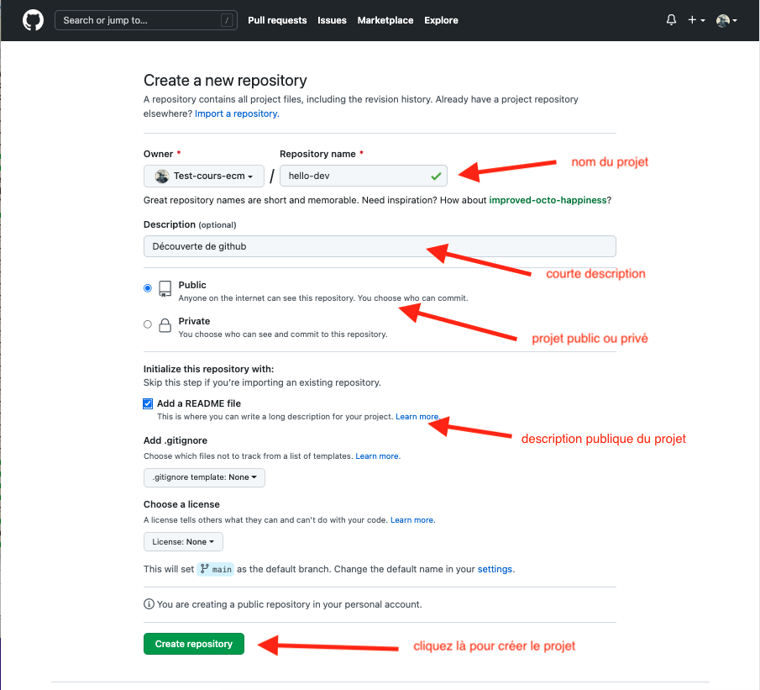
Task: Open the notifications bell
Action: 671,20
